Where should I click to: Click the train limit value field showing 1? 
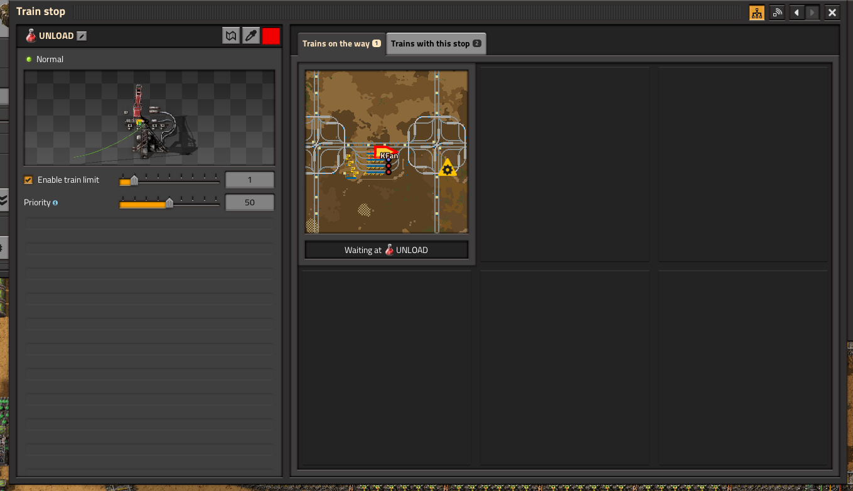[x=249, y=180]
